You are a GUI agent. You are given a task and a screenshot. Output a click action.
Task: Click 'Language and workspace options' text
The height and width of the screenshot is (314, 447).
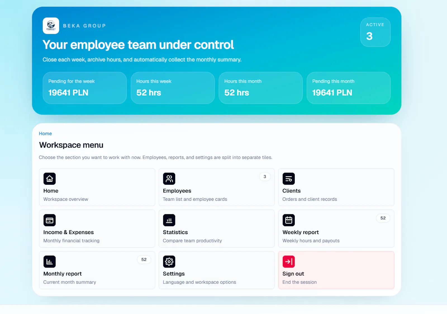[199, 282]
